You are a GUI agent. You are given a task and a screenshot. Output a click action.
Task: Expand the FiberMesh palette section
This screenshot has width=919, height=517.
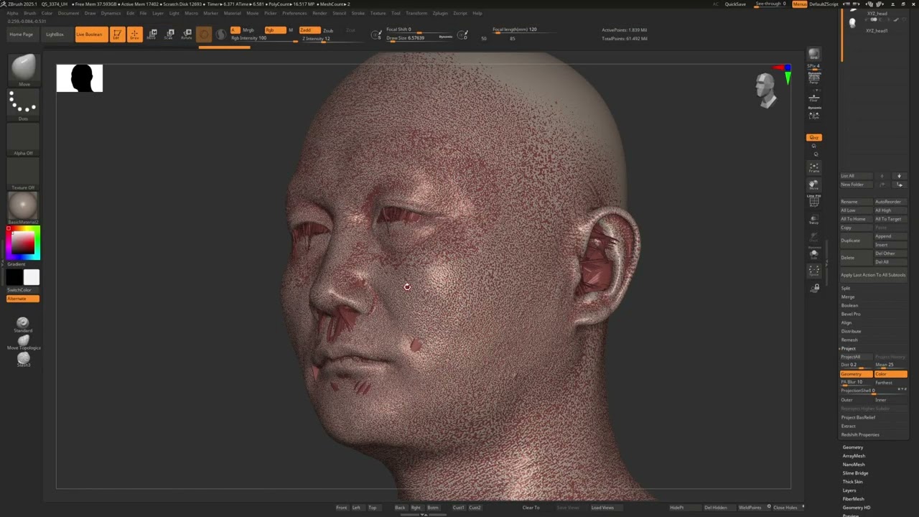(853, 499)
